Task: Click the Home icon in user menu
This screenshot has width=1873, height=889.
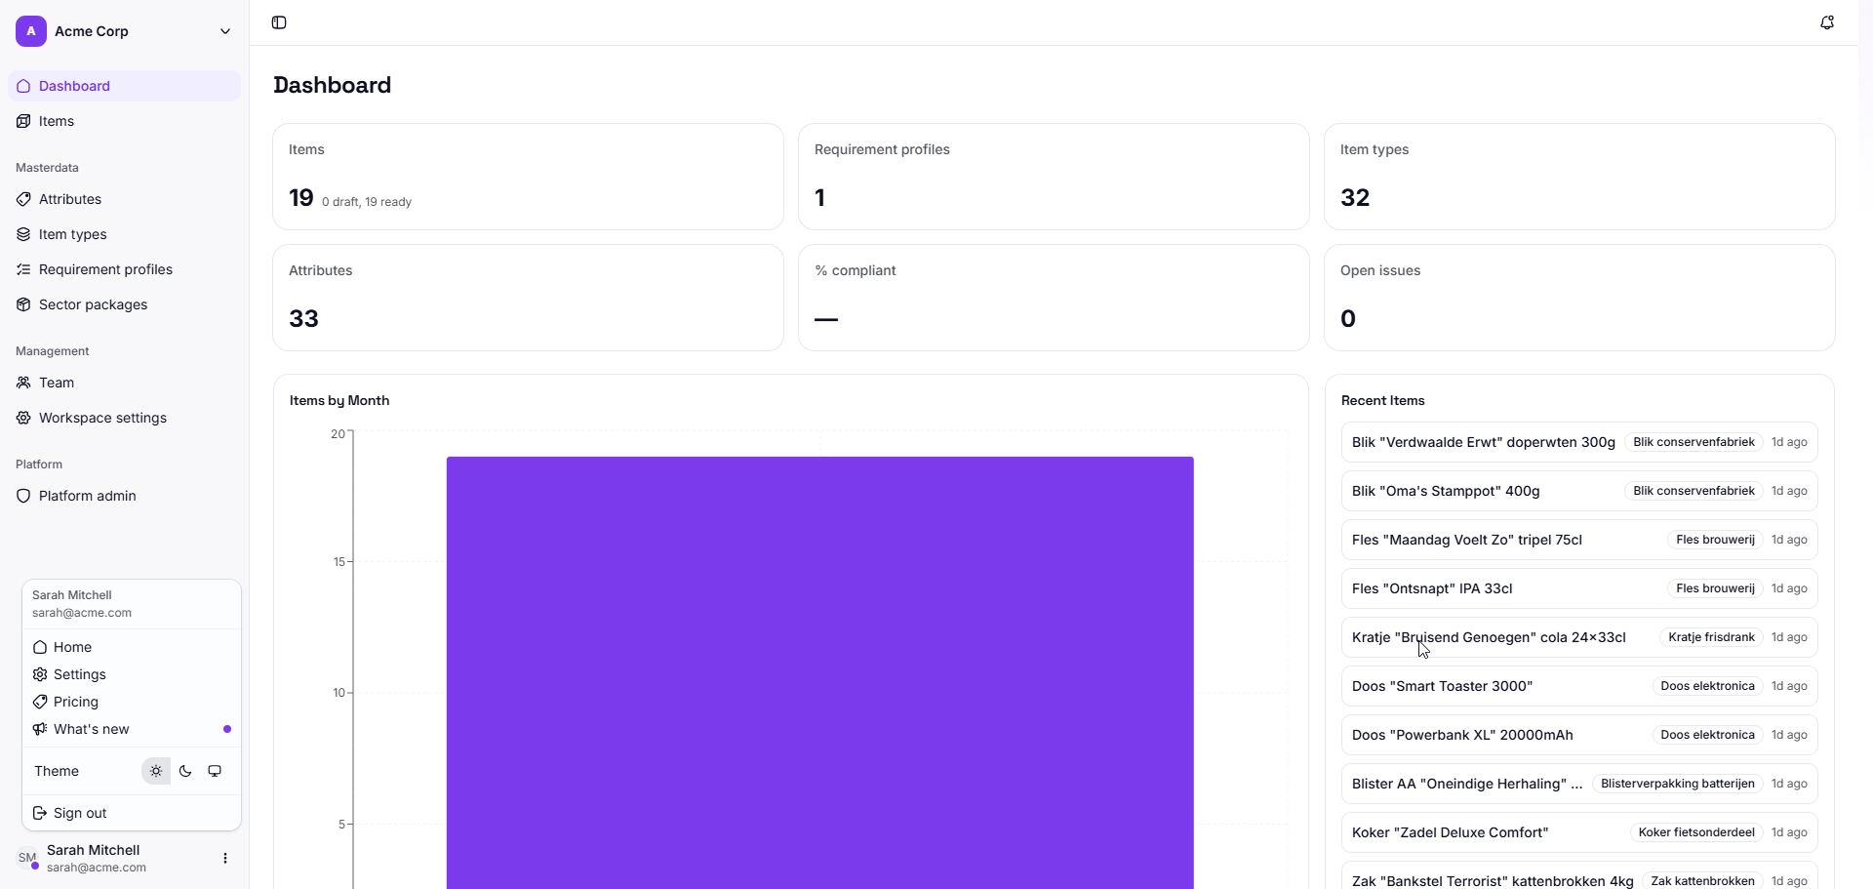Action: (x=40, y=647)
